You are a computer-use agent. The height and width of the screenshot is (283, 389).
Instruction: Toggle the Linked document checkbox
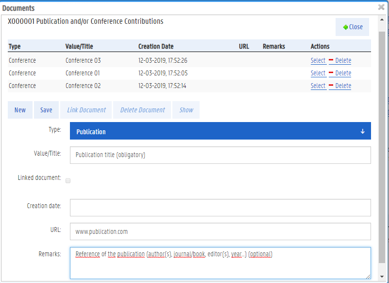(x=68, y=180)
